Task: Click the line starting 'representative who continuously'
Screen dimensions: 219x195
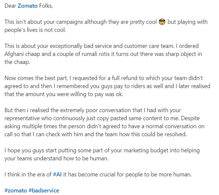Action: coord(102,118)
